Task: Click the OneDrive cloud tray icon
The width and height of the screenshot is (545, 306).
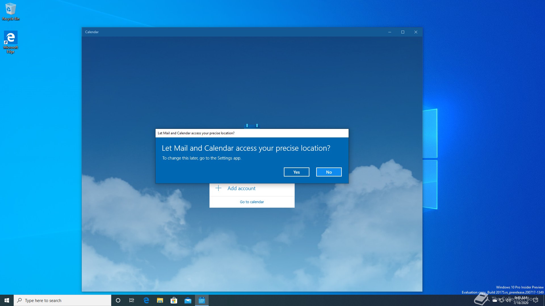Action: click(495, 300)
